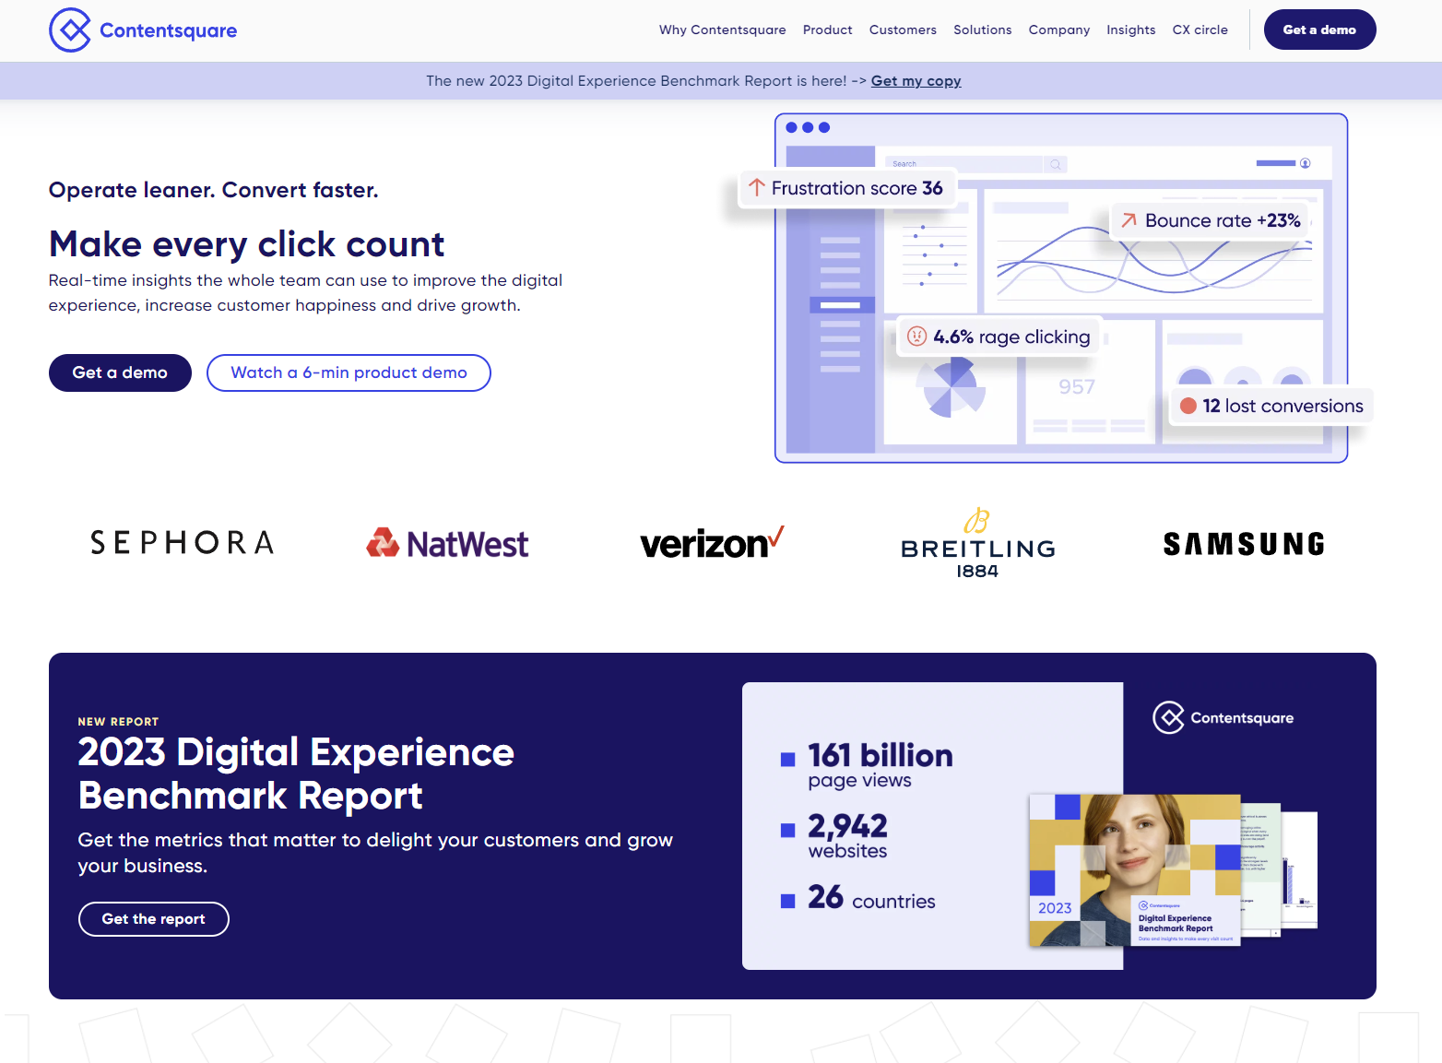
Task: Open the Insights menu
Action: [1130, 30]
